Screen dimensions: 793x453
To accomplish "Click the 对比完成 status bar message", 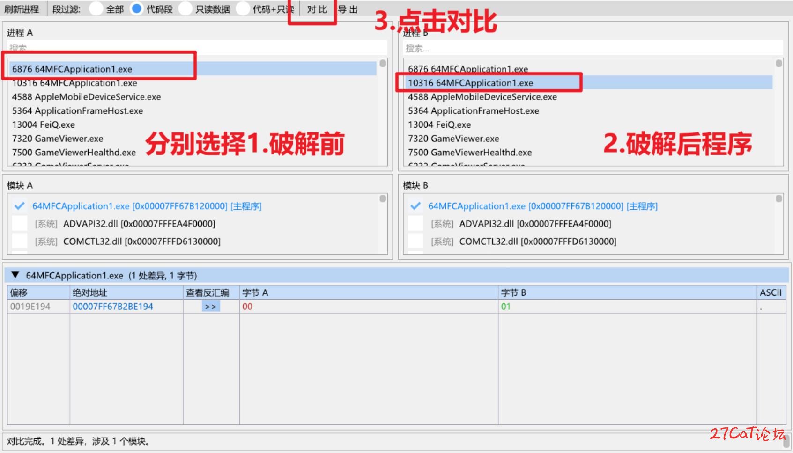I will (78, 441).
